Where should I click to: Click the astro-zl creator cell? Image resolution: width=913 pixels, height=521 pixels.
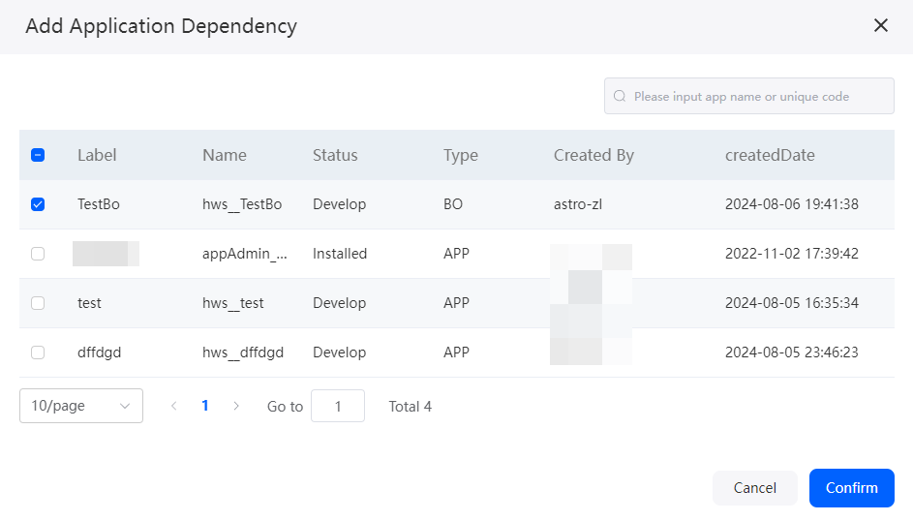pyautogui.click(x=578, y=204)
